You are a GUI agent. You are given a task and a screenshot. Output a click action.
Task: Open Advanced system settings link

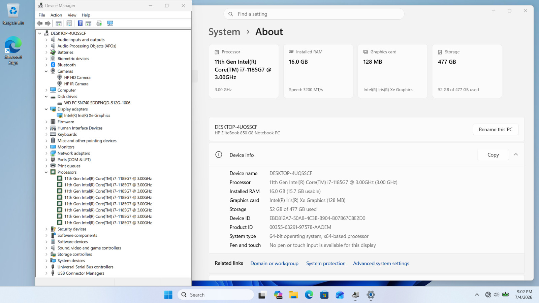pos(381,264)
